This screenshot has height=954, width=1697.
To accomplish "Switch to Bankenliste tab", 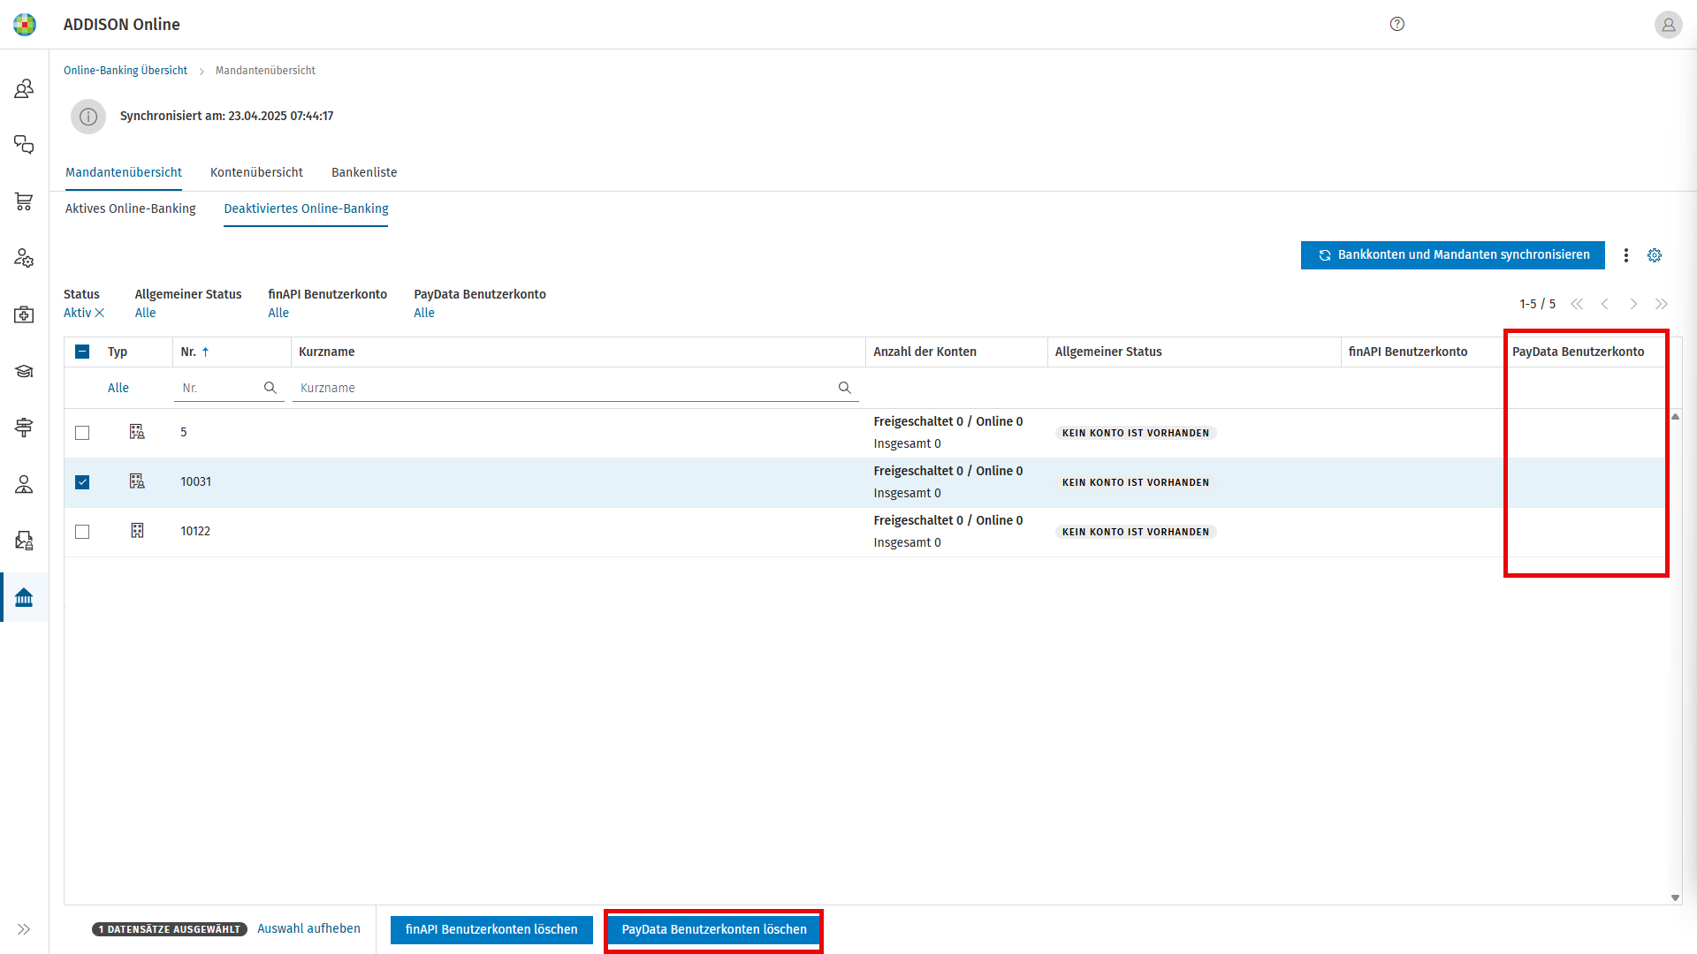I will point(364,172).
